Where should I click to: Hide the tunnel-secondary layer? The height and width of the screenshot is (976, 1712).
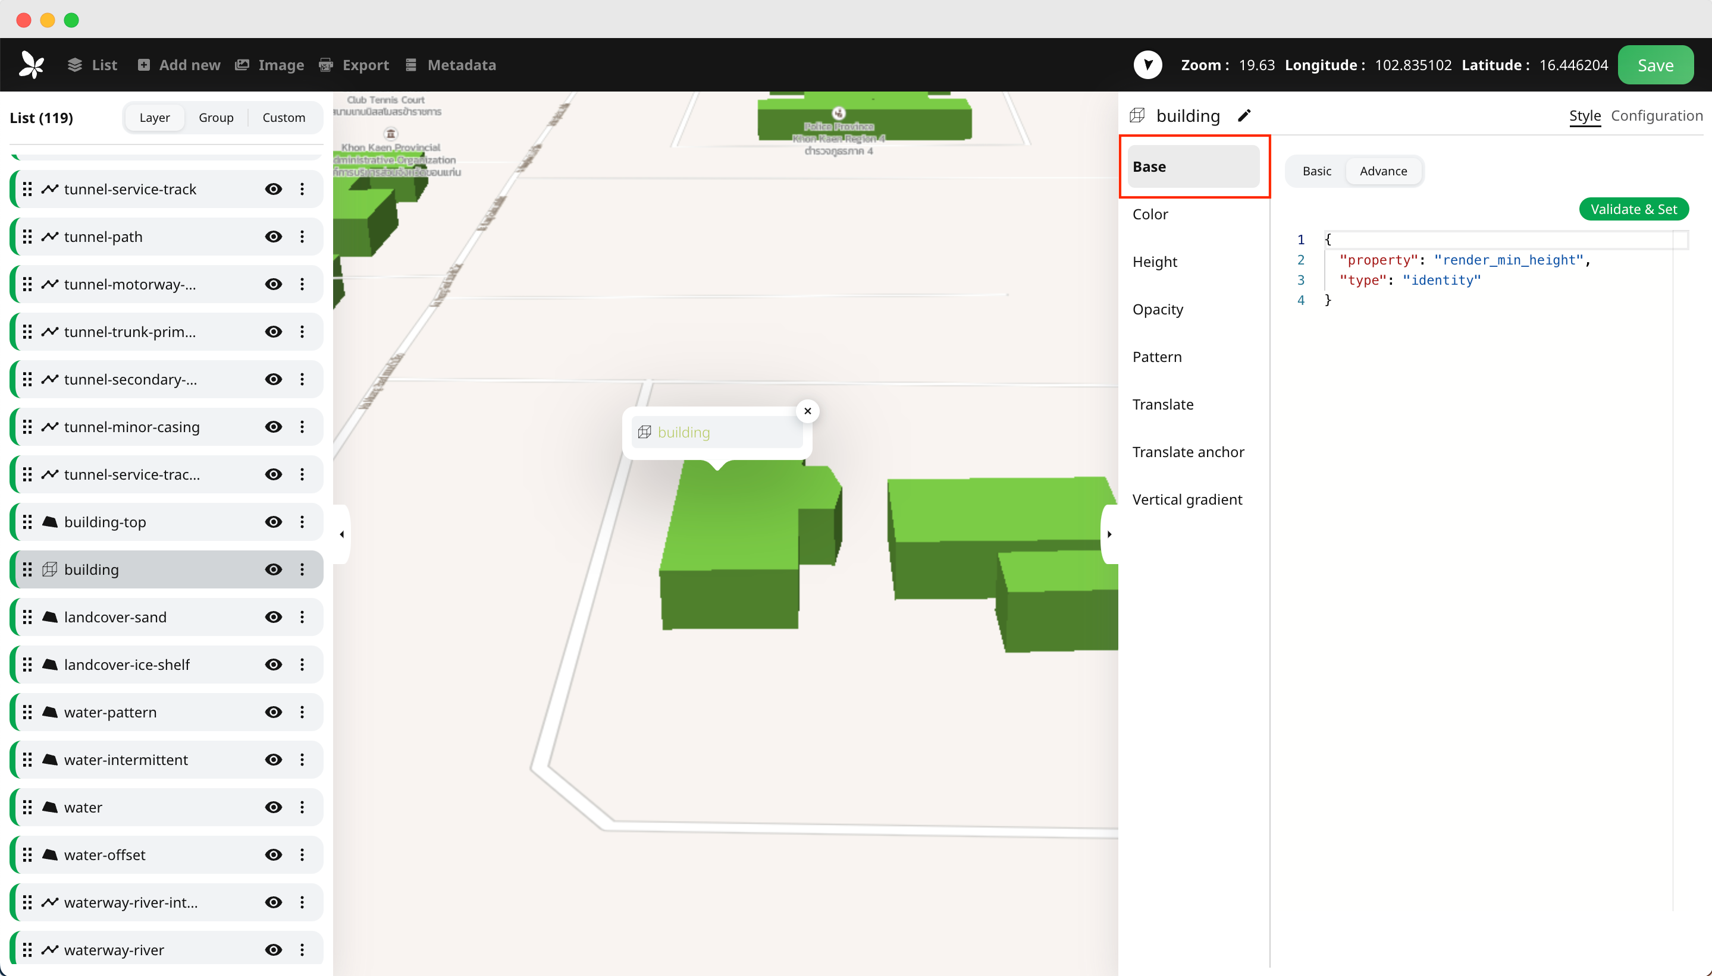click(273, 379)
